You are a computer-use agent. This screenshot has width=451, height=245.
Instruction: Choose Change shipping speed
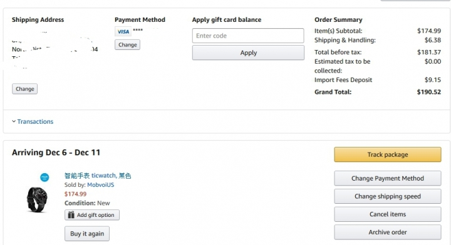(388, 196)
